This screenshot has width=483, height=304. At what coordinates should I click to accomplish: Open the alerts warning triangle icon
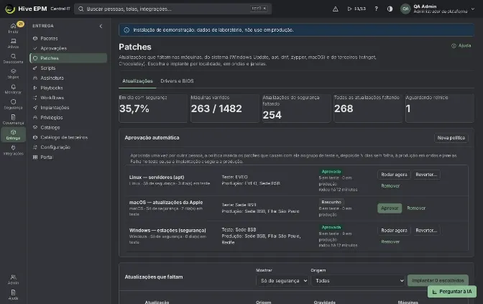336,9
